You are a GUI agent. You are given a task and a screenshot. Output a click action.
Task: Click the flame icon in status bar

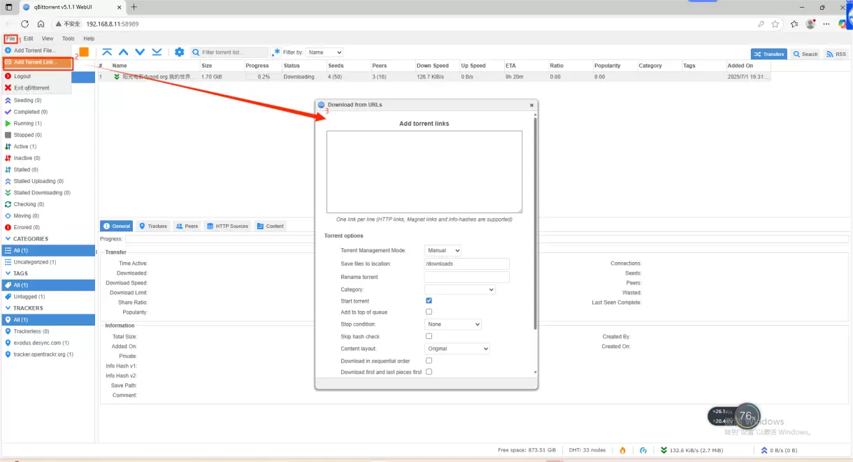[x=622, y=450]
